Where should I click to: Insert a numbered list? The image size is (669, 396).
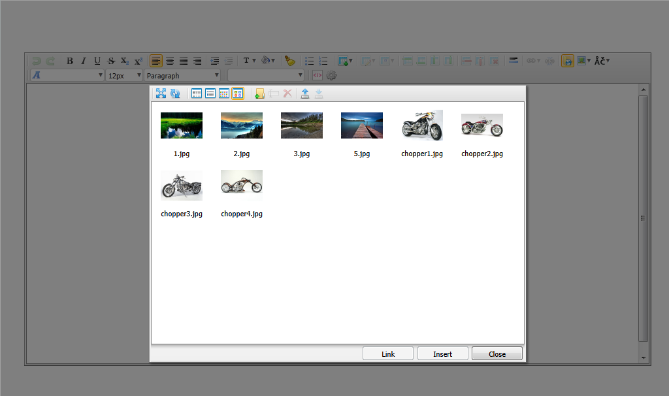click(323, 61)
